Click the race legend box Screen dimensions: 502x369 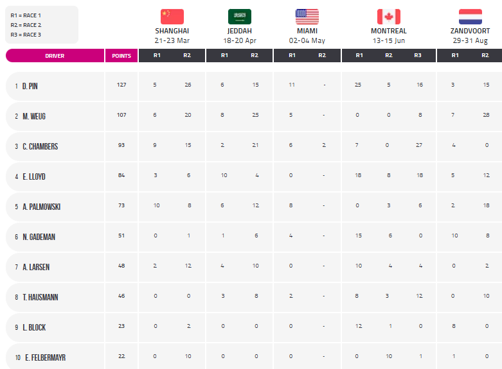tap(42, 24)
